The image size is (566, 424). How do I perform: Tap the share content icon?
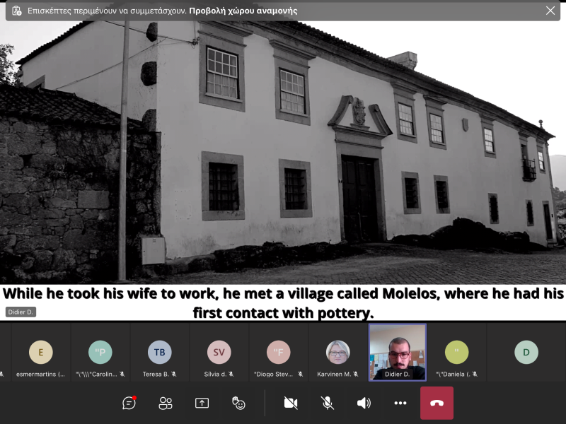(202, 403)
